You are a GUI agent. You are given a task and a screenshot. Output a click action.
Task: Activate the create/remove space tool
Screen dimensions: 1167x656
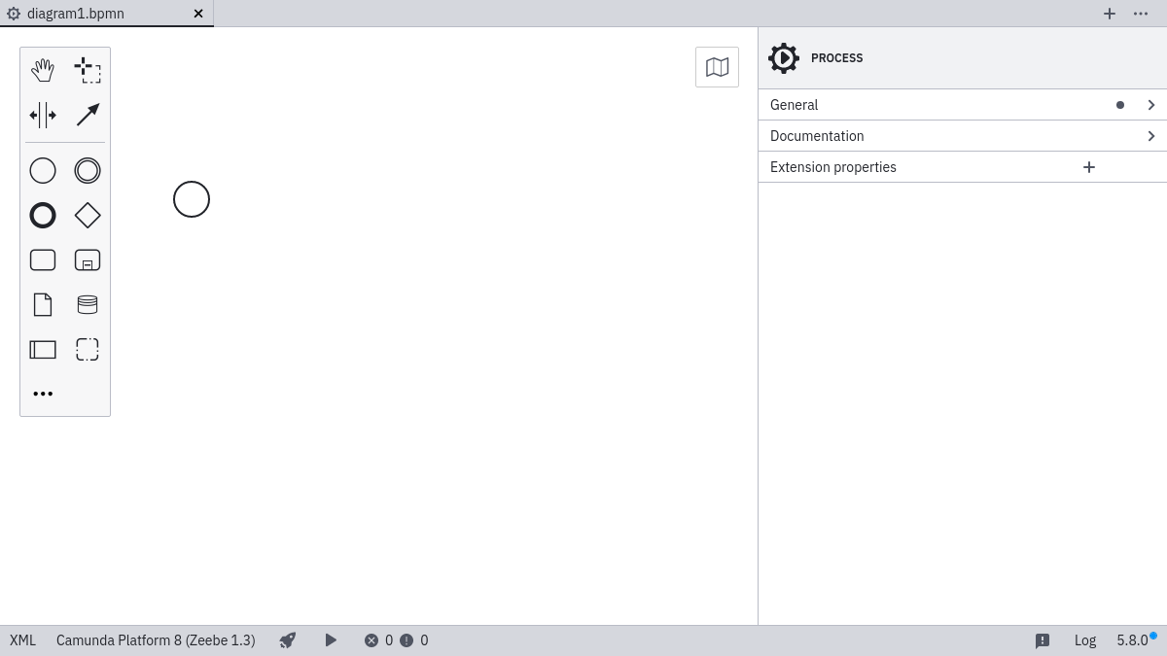coord(43,115)
